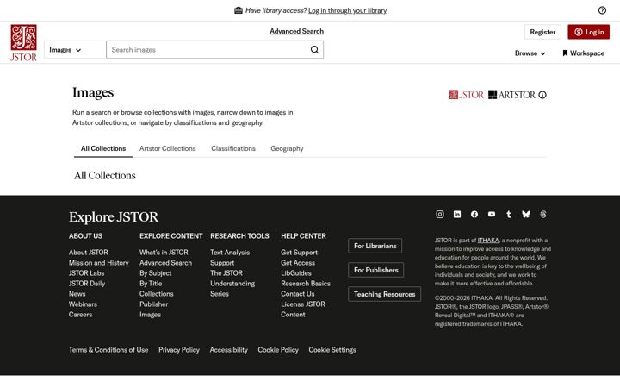620x388 pixels.
Task: Open the News footer link
Action: [77, 293]
